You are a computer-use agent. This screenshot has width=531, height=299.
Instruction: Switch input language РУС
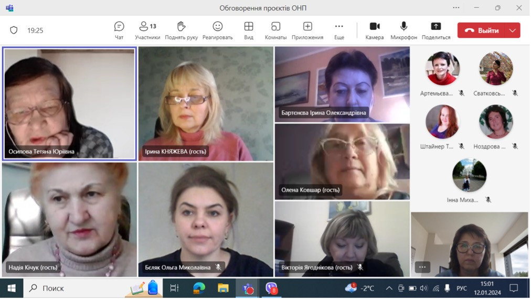tap(462, 288)
